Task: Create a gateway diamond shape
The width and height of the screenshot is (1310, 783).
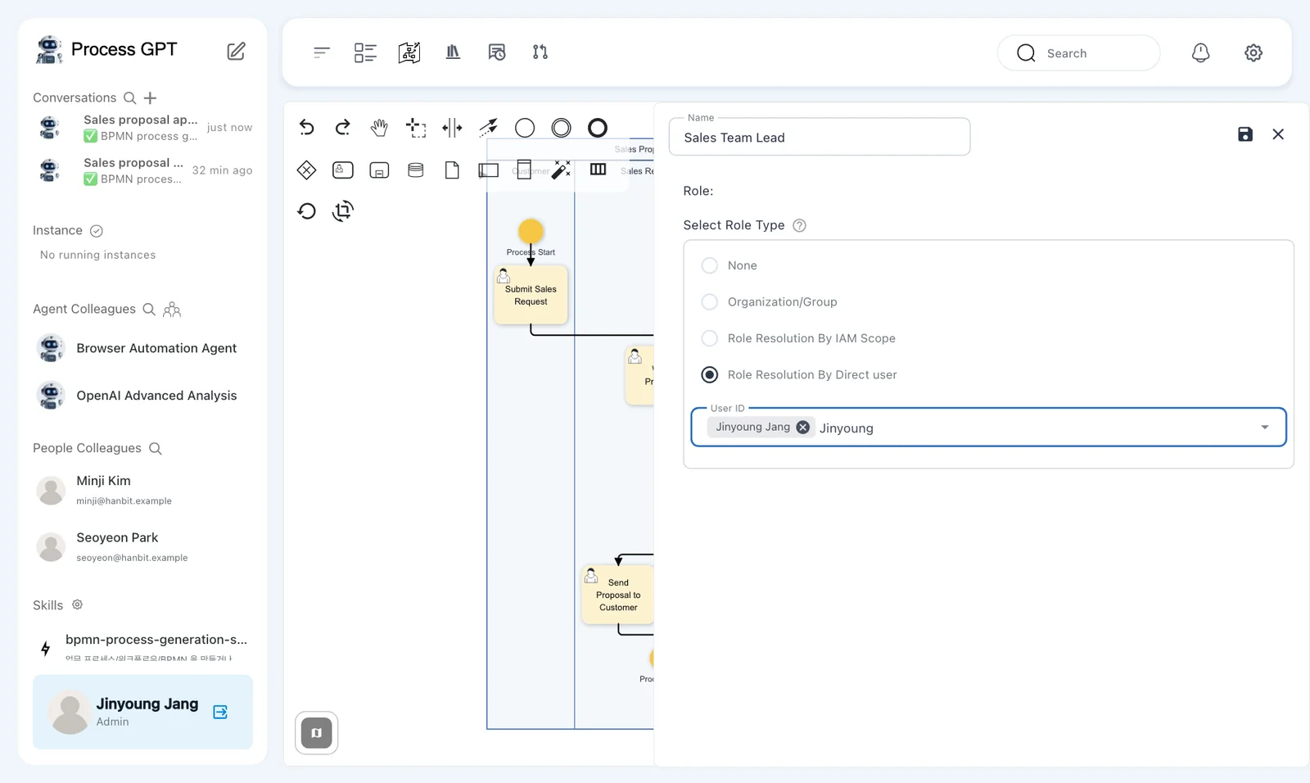Action: coord(306,170)
